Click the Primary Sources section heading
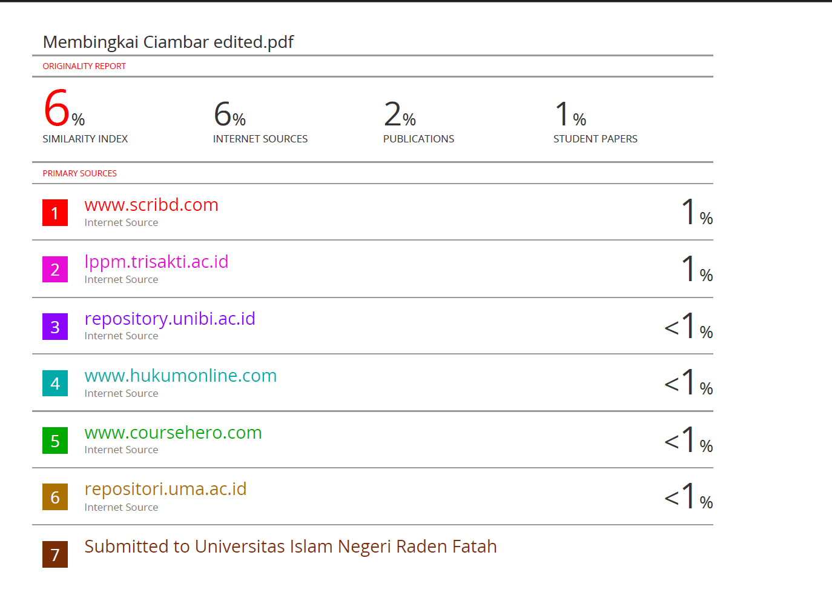The width and height of the screenshot is (832, 595). 79,173
